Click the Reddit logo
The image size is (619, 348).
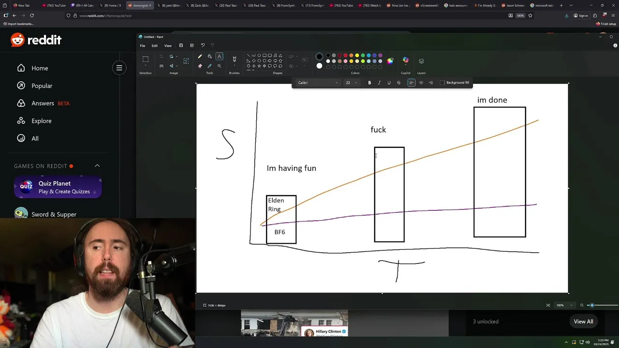tap(36, 40)
